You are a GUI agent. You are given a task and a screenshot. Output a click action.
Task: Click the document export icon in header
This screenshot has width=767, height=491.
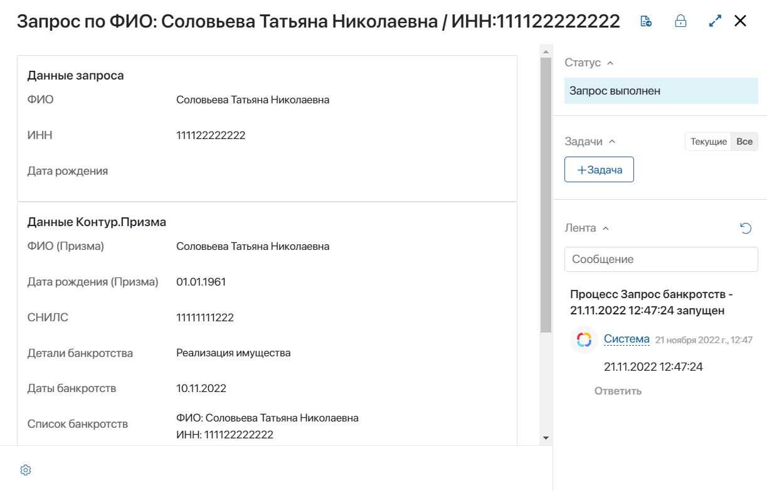(x=645, y=21)
